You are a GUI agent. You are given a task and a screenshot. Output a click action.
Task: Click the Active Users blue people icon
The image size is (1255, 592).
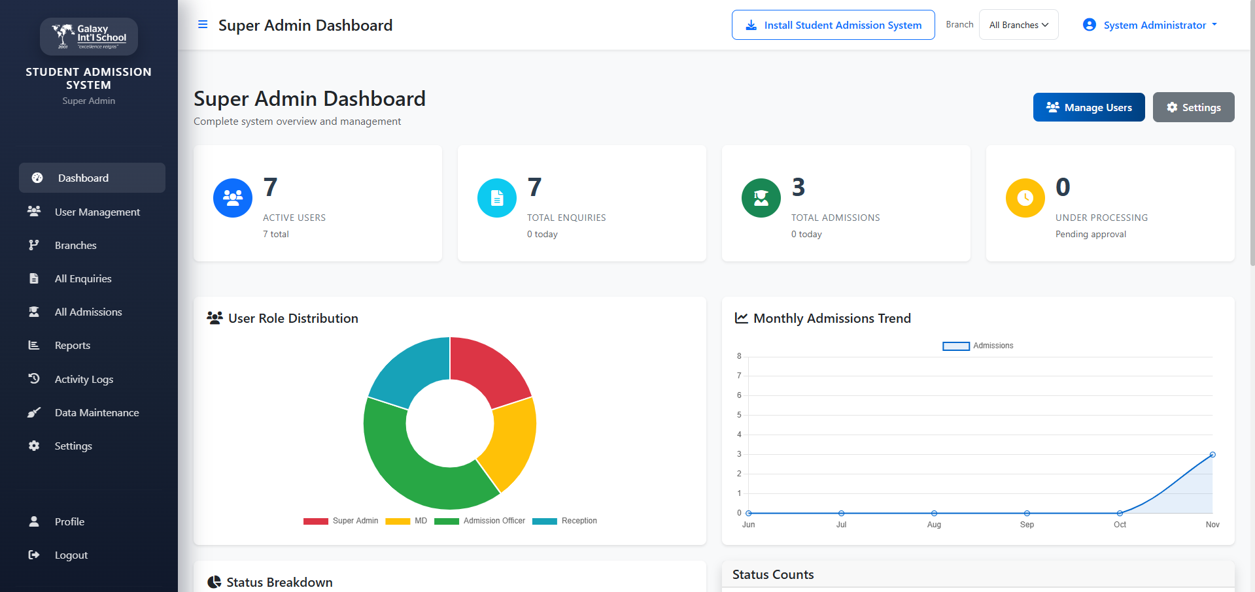click(x=233, y=198)
